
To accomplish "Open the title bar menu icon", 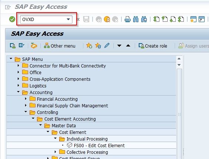I will [8, 7].
